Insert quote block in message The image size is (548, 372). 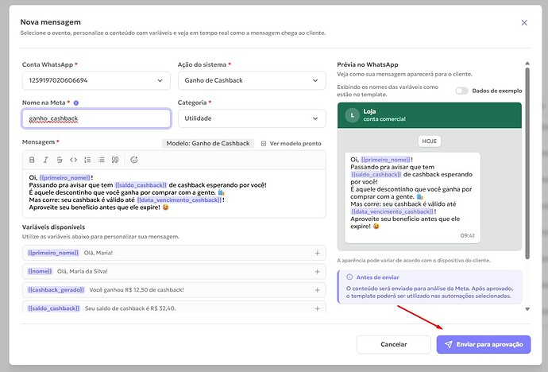(115, 160)
